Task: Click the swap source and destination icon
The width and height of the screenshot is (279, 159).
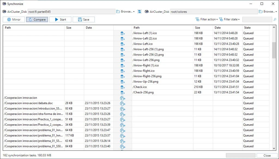Action: click(x=139, y=11)
